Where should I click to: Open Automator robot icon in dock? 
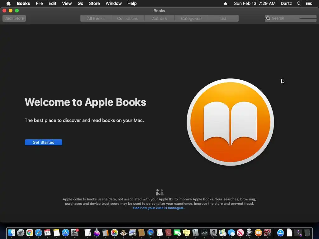(x=250, y=233)
